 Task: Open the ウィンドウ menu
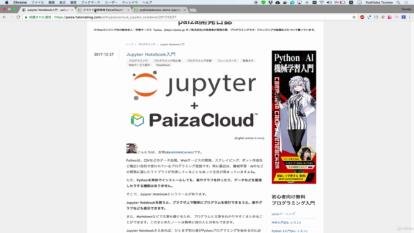[129, 3]
